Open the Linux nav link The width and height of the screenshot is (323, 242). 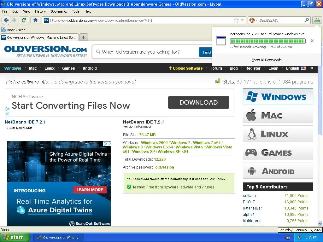(x=50, y=68)
